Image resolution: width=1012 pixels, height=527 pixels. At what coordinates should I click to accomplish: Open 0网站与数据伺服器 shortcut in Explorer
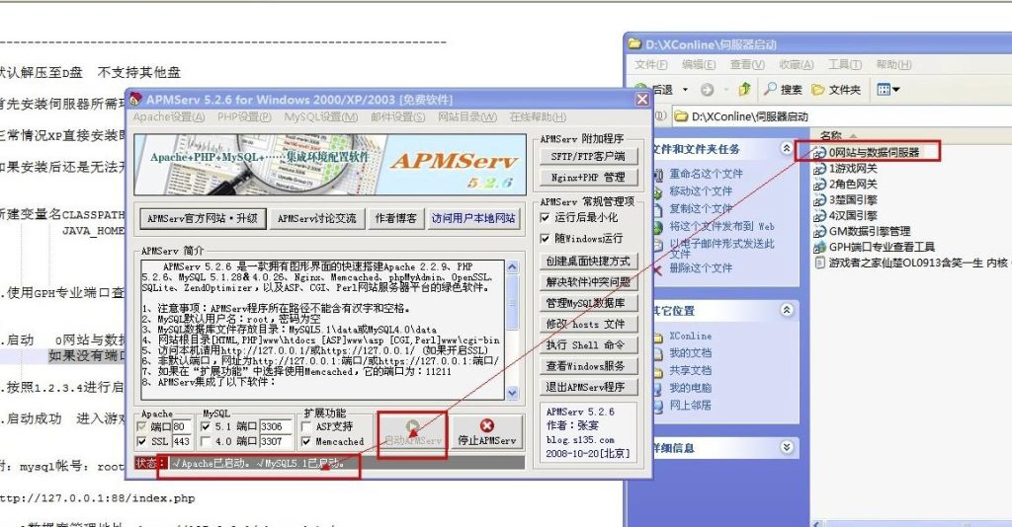pos(868,153)
